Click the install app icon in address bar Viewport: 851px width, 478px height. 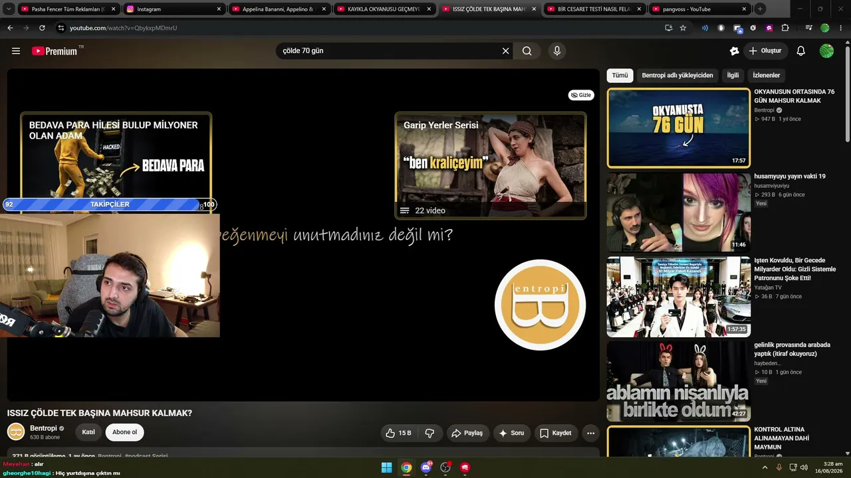(668, 28)
